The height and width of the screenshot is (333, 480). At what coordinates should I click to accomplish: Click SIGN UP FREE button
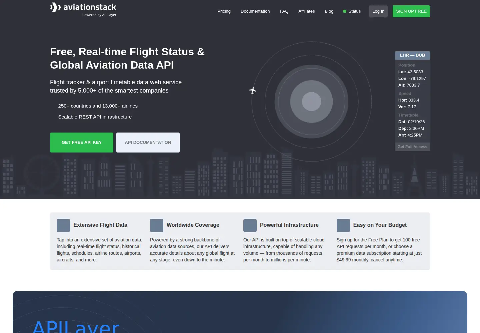coord(411,11)
